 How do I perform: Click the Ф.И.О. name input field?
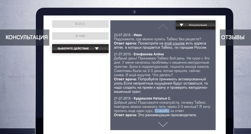(x=80, y=24)
